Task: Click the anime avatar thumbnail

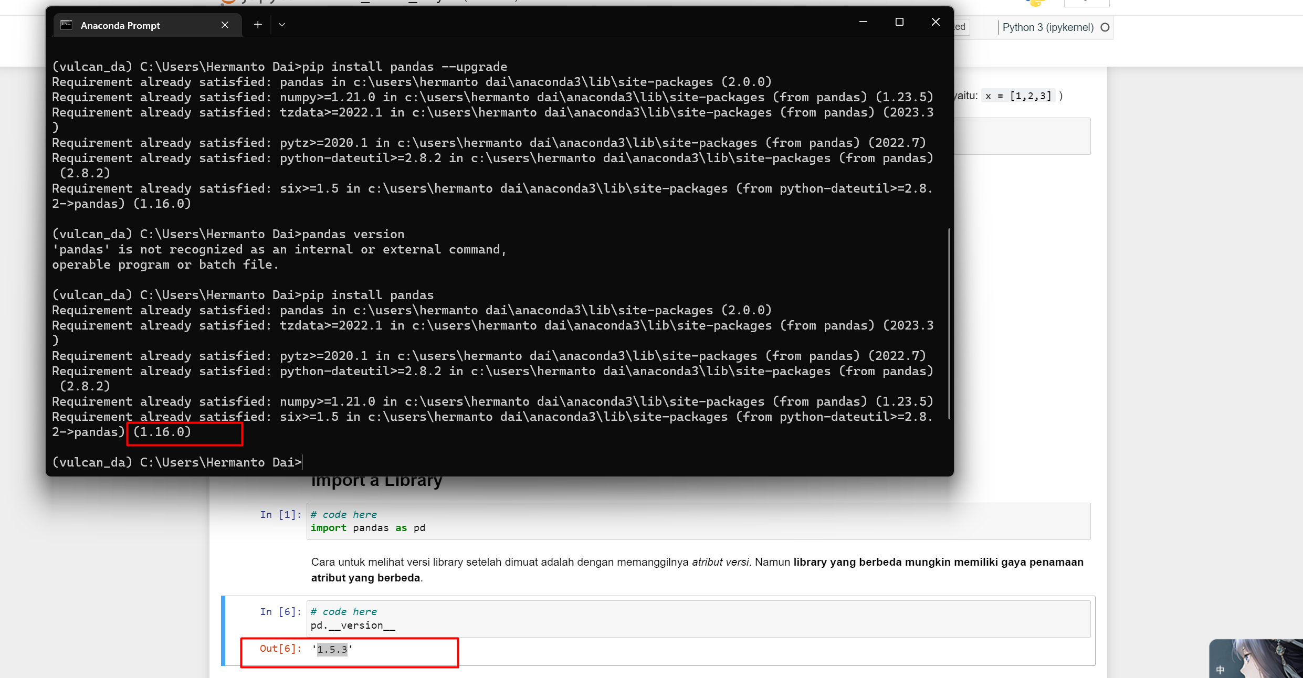Action: point(1254,658)
